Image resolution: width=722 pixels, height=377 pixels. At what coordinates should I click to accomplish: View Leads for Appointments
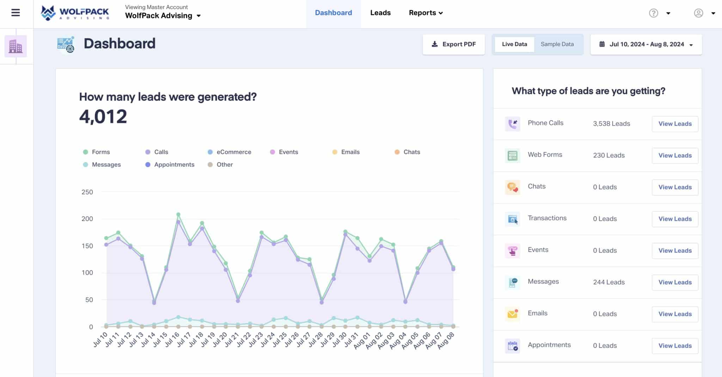click(x=675, y=346)
